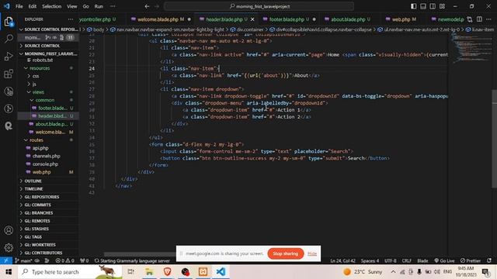The height and width of the screenshot is (279, 497).
Task: Expand the js folder
Action: click(x=48, y=84)
